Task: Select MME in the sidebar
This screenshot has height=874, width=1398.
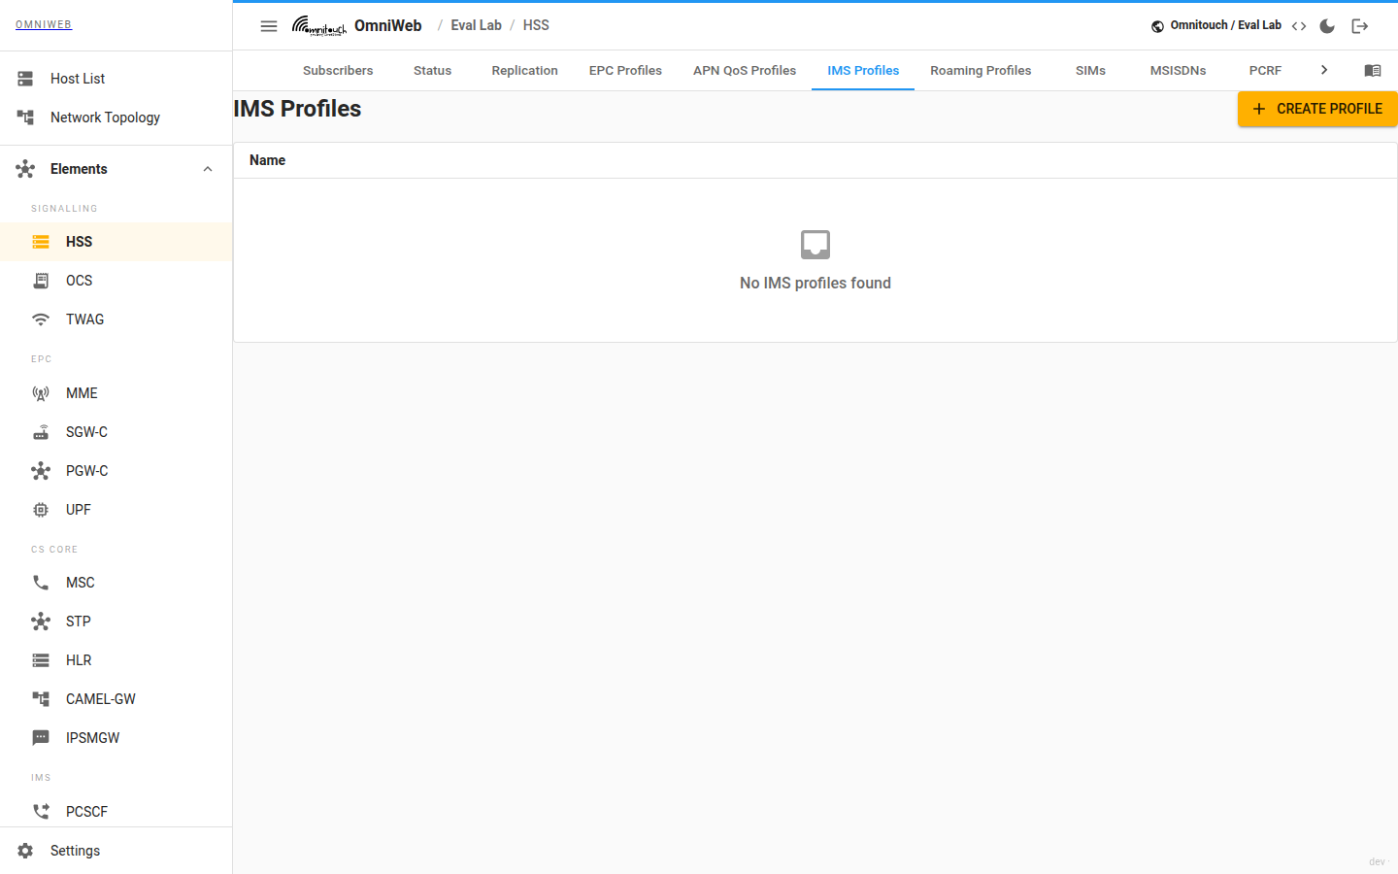Action: point(116,393)
